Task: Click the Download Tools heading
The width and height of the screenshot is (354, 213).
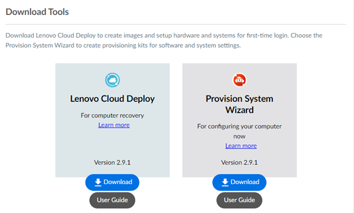Action: click(37, 12)
